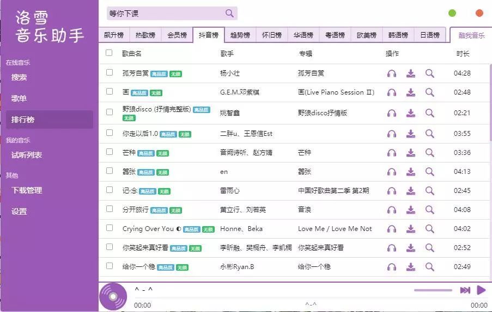Click singer name 杨小壮
The height and width of the screenshot is (312, 492).
230,73
